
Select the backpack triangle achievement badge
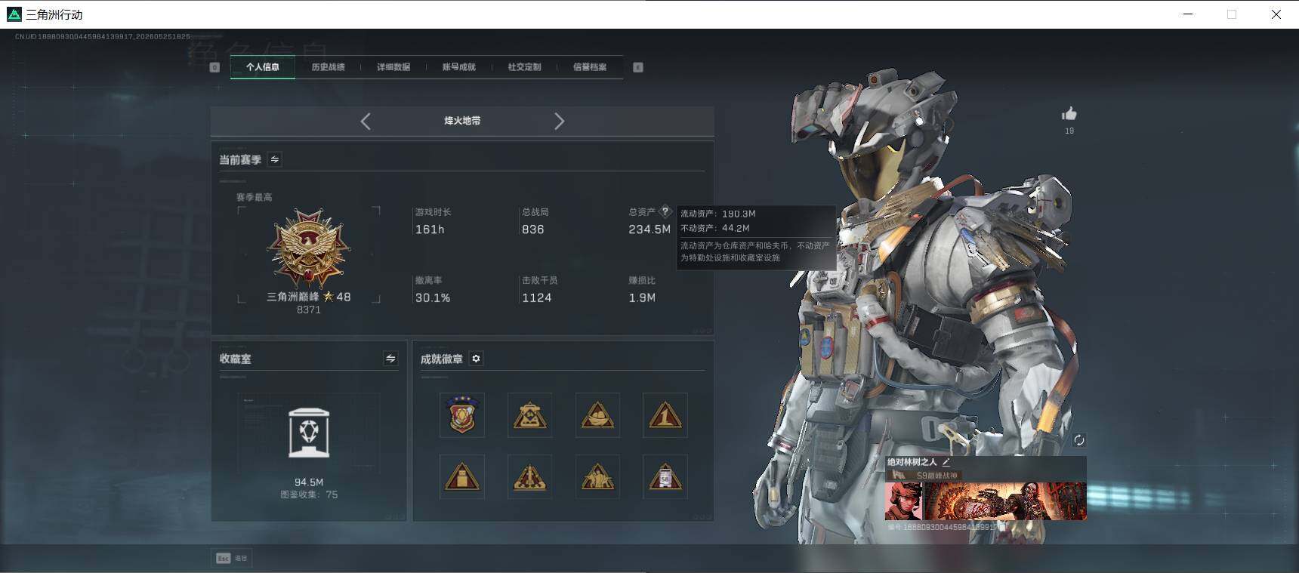[x=529, y=414]
